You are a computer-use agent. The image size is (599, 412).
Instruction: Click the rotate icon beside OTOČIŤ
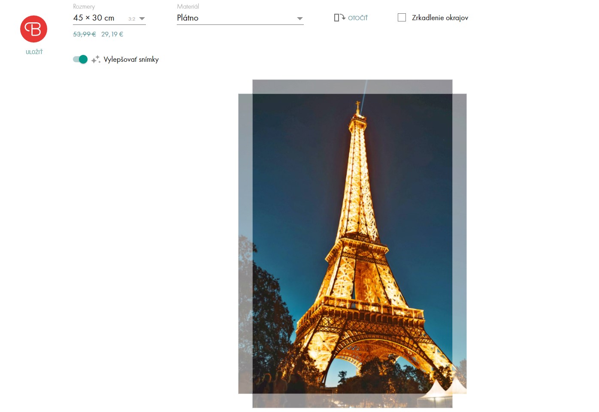[x=339, y=18]
